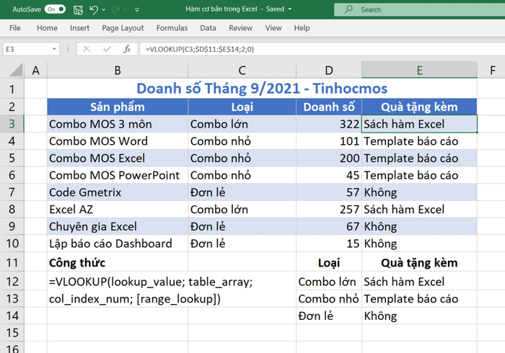The width and height of the screenshot is (505, 353).
Task: Select lookup table cell 'Combo lớn' in row 12
Action: click(329, 281)
